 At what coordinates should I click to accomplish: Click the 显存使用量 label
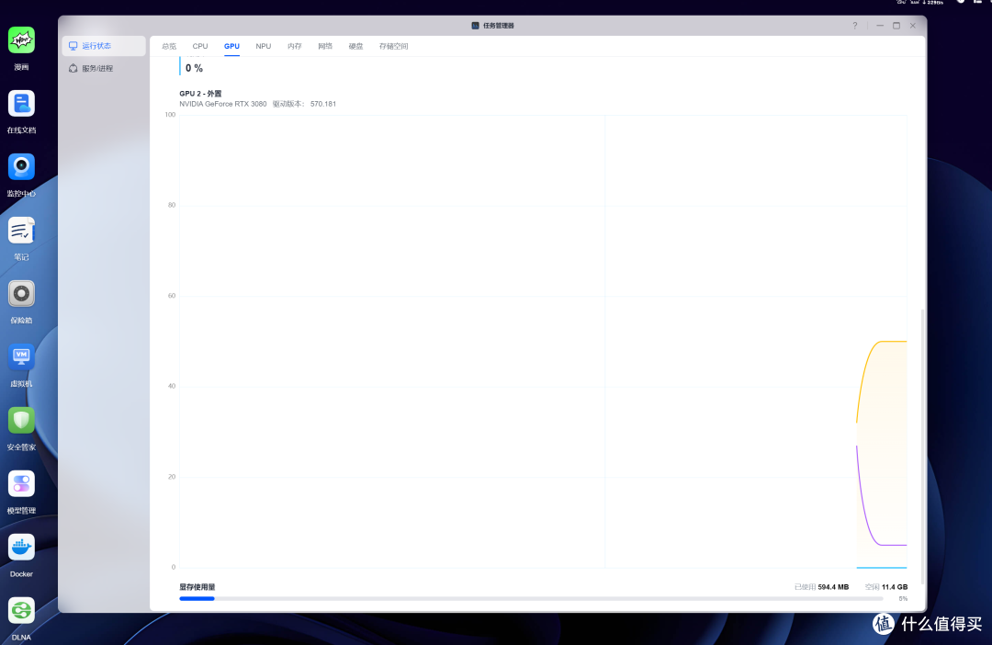click(197, 587)
